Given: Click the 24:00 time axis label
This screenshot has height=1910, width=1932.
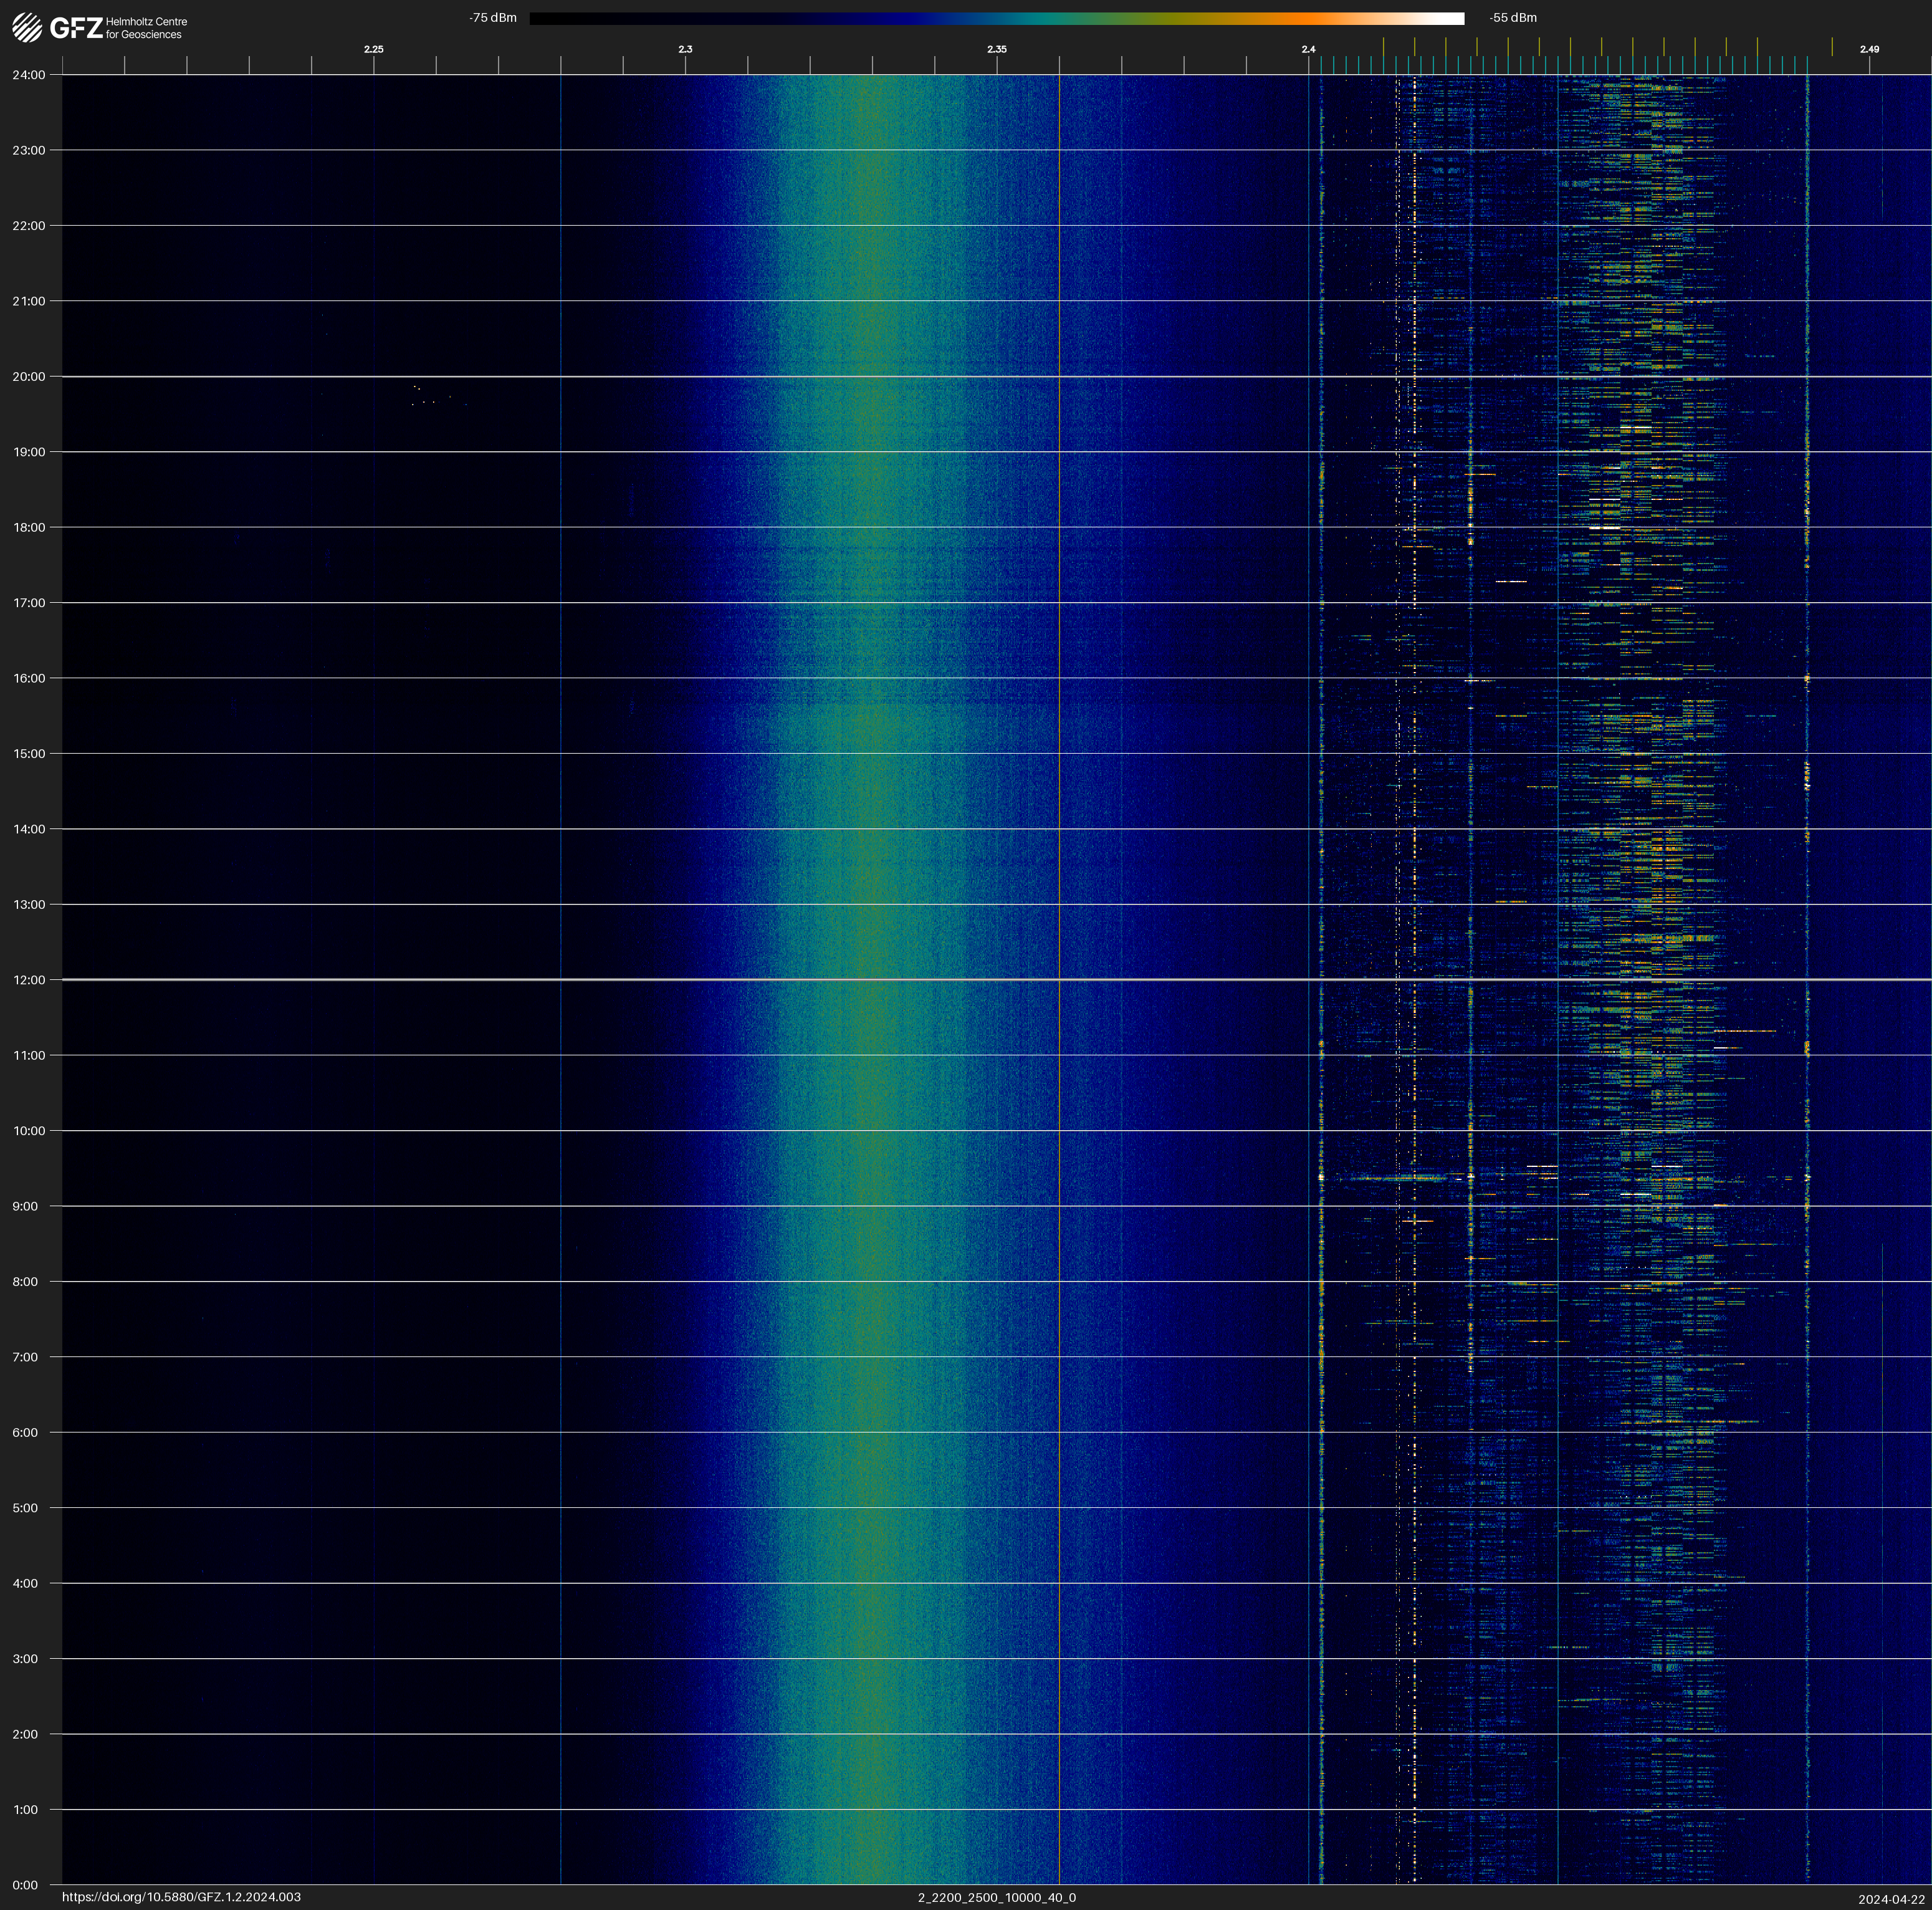Looking at the screenshot, I should tap(29, 75).
